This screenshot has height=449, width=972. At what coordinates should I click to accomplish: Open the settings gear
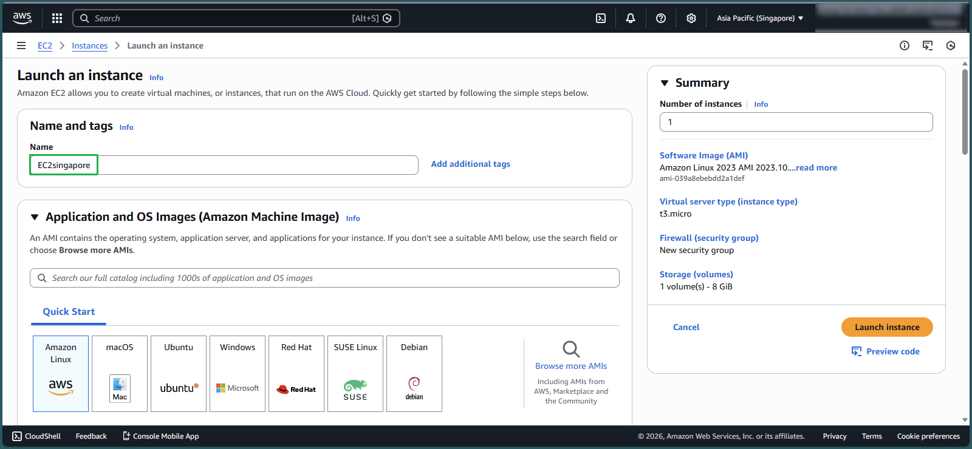tap(691, 18)
